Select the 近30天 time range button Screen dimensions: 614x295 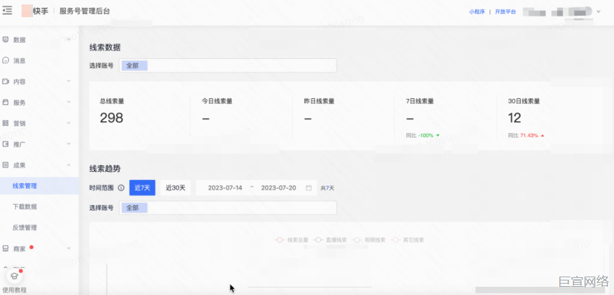[x=175, y=188]
